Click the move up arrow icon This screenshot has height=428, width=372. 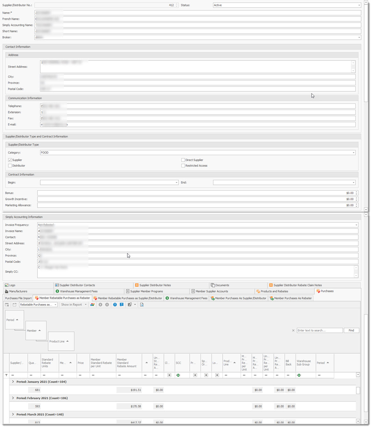[x=100, y=304]
